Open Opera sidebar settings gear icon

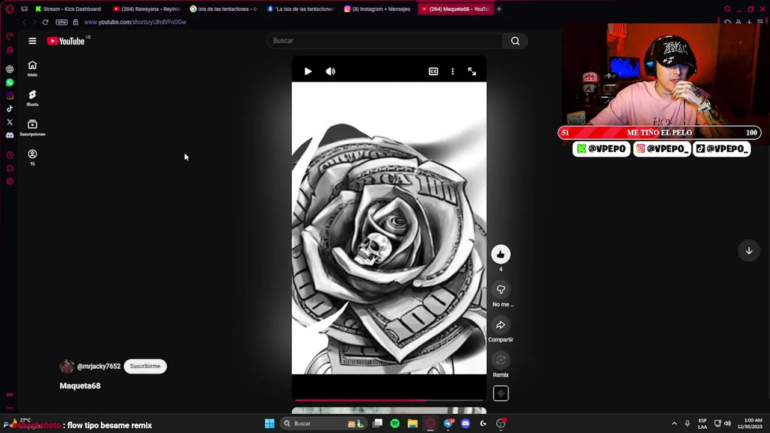(x=10, y=182)
